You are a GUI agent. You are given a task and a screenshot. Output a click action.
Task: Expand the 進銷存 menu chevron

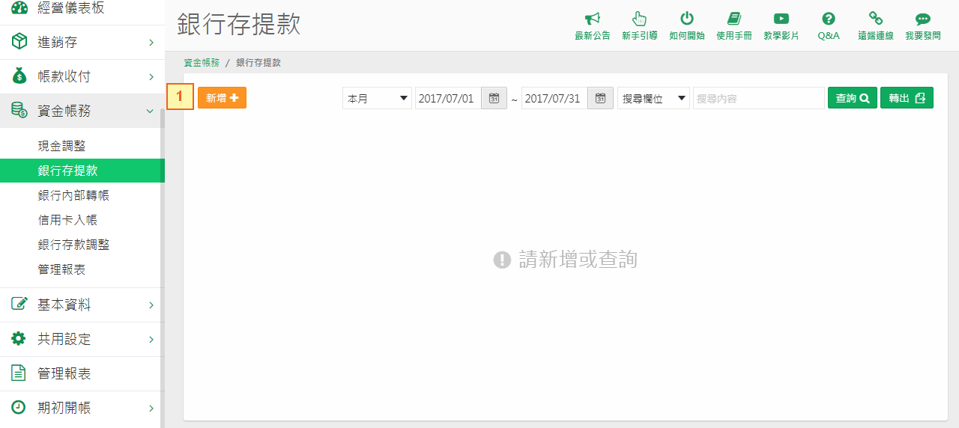click(151, 43)
